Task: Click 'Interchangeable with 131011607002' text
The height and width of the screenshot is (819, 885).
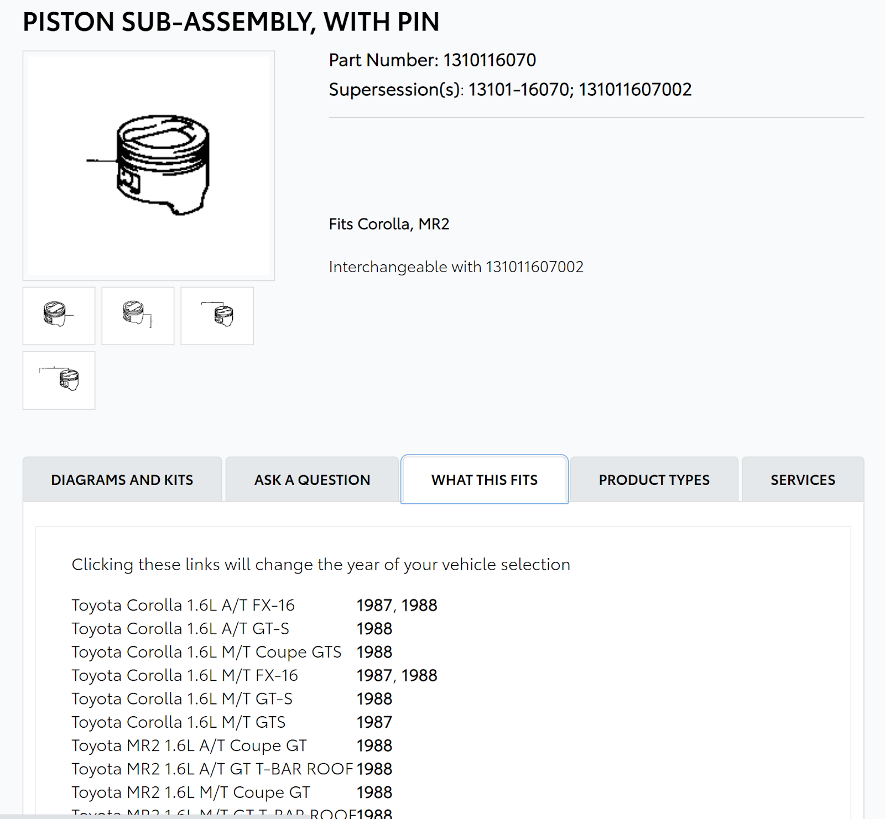Action: point(456,267)
